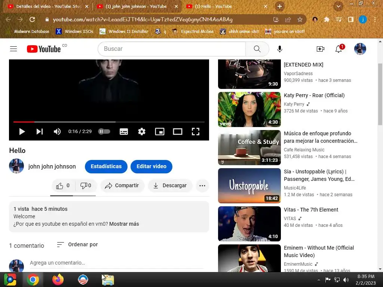Open Windows 11 Installer bookmark

tap(124, 31)
